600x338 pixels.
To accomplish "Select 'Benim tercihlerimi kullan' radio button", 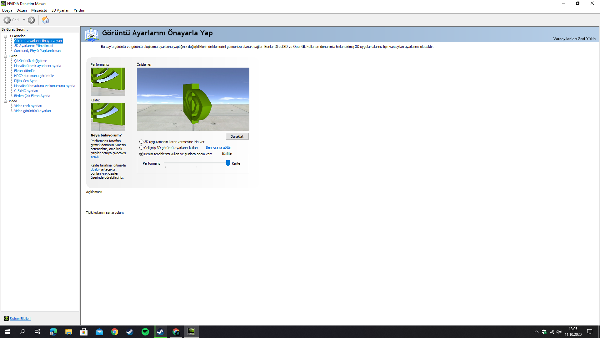I will tap(142, 154).
